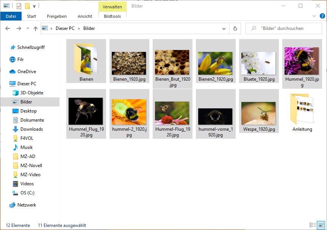Viewport: 327px width, 230px height.
Task: Refresh the Bilder folder view
Action: (235, 28)
